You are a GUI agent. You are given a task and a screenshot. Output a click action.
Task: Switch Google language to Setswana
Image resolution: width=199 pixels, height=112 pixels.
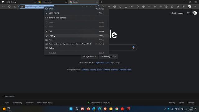tap(115, 70)
